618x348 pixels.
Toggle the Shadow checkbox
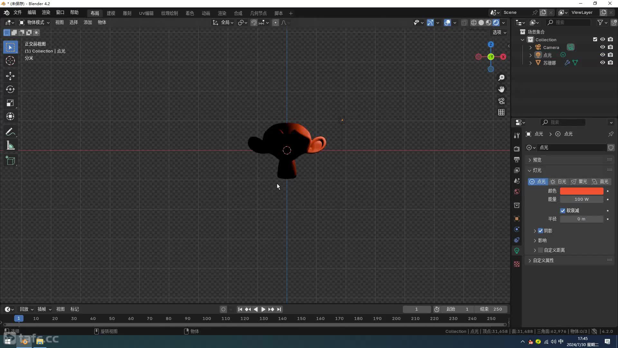tap(540, 231)
